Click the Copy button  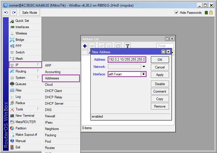click(x=160, y=99)
